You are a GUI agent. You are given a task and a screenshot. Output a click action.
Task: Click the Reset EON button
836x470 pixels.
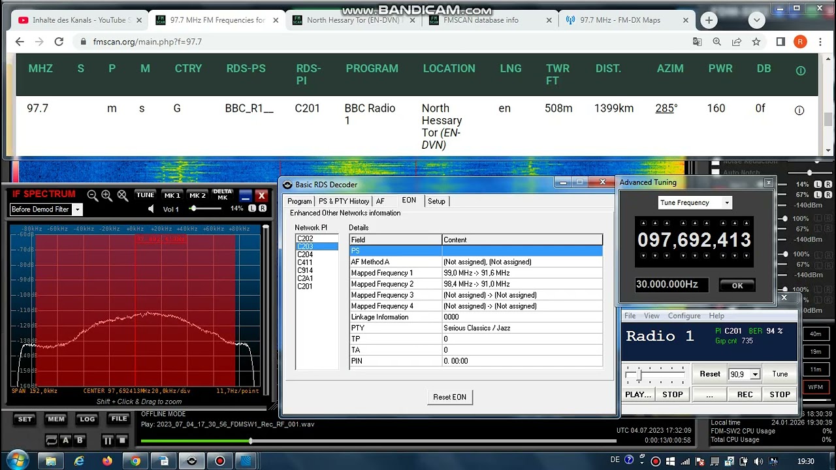pyautogui.click(x=450, y=397)
